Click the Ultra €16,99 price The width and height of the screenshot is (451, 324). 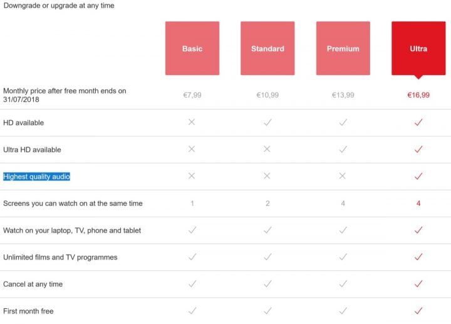pyautogui.click(x=418, y=96)
